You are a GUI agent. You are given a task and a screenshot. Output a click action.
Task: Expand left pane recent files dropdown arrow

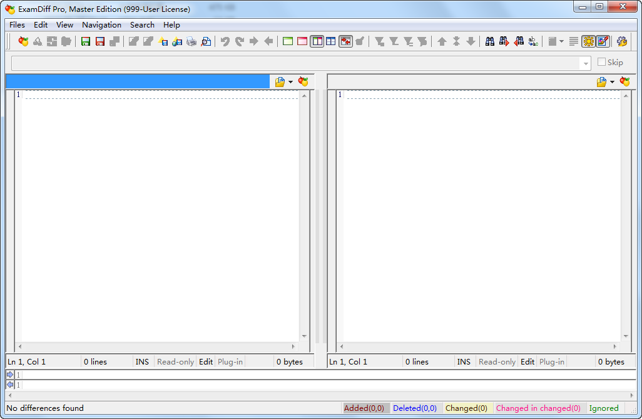coord(291,82)
